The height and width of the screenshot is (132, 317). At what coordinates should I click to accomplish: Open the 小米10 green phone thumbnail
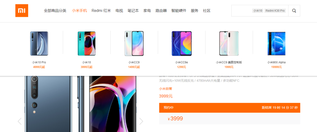pyautogui.click(x=87, y=43)
